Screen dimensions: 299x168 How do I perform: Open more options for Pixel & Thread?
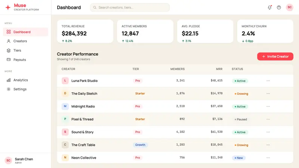tap(268, 119)
